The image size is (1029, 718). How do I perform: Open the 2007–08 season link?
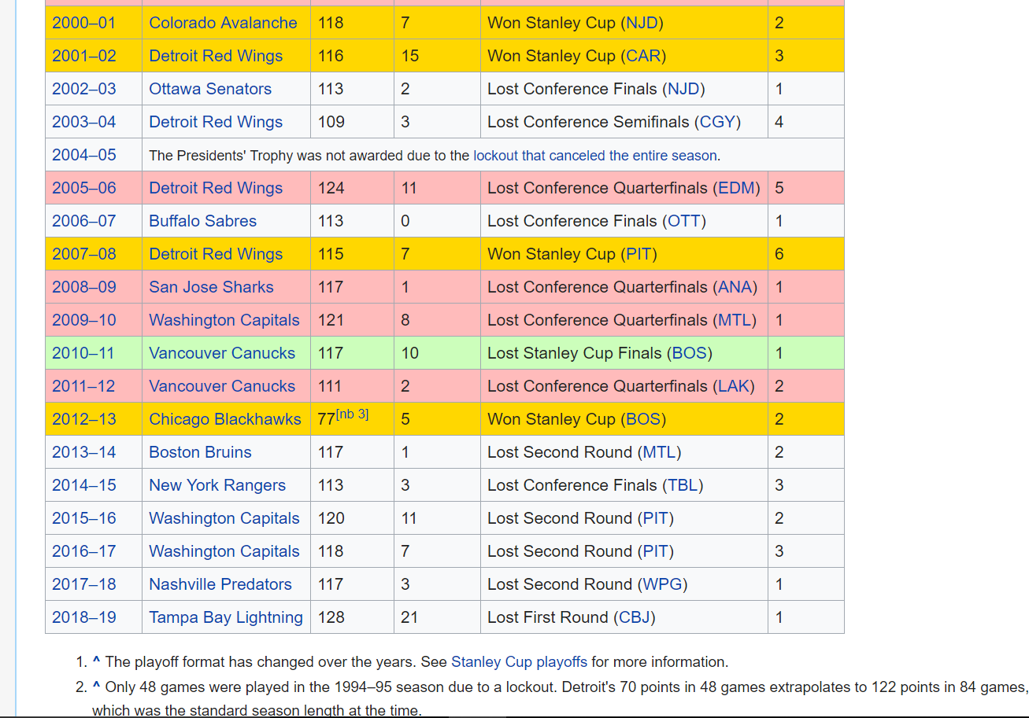83,254
